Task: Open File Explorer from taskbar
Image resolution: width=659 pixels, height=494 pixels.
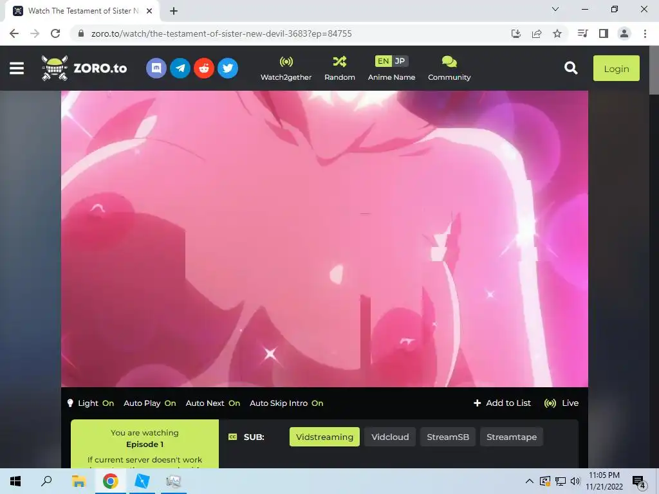Action: coord(79,481)
